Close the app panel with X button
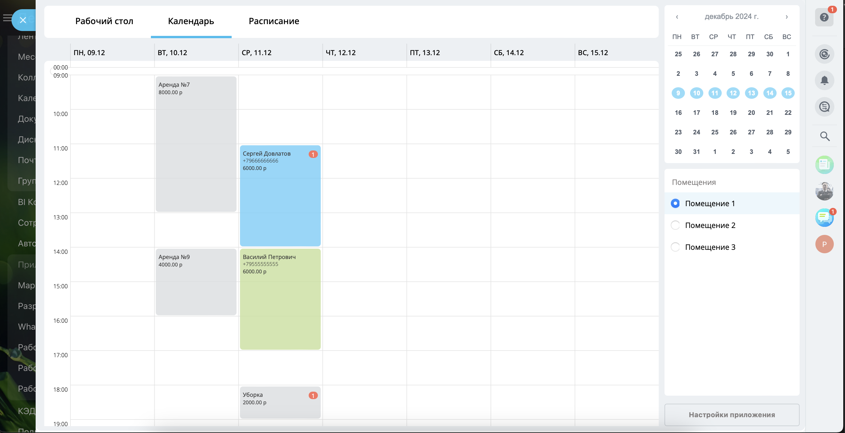The height and width of the screenshot is (433, 845). [23, 20]
